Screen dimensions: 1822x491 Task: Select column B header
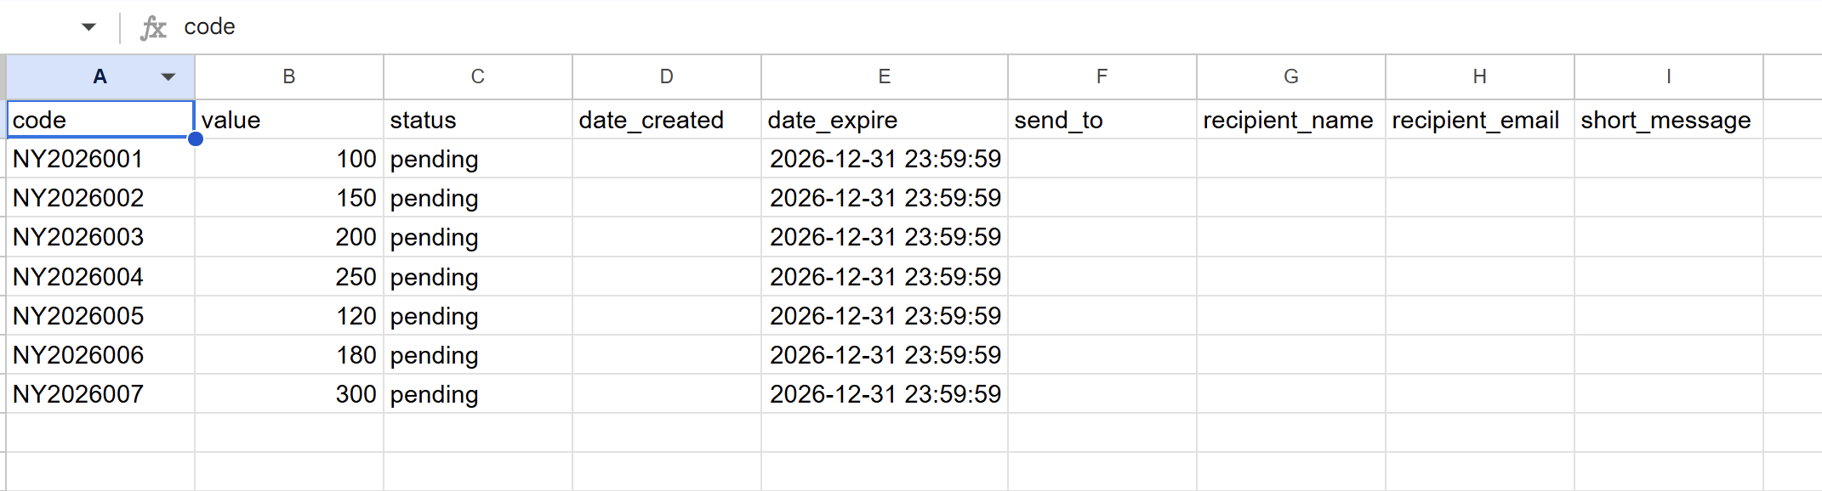[x=289, y=77]
